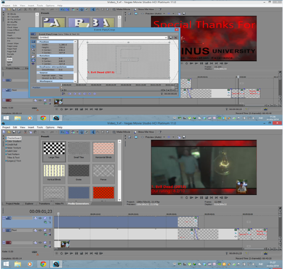The height and width of the screenshot is (269, 283).
Task: Click Stop in lower window timeline transport
Action: coord(82,253)
